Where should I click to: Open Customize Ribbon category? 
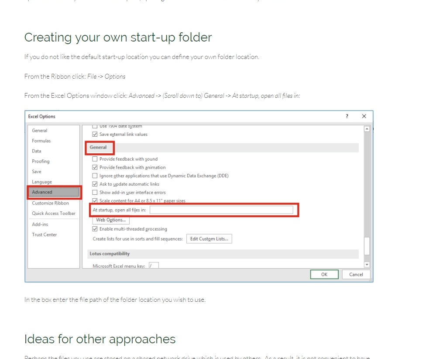coord(50,203)
